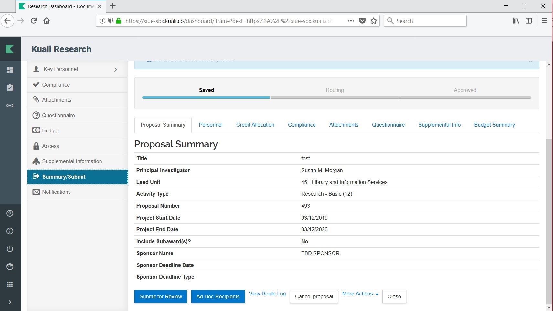Click the Kuali logo icon
Image resolution: width=553 pixels, height=311 pixels.
pos(10,49)
